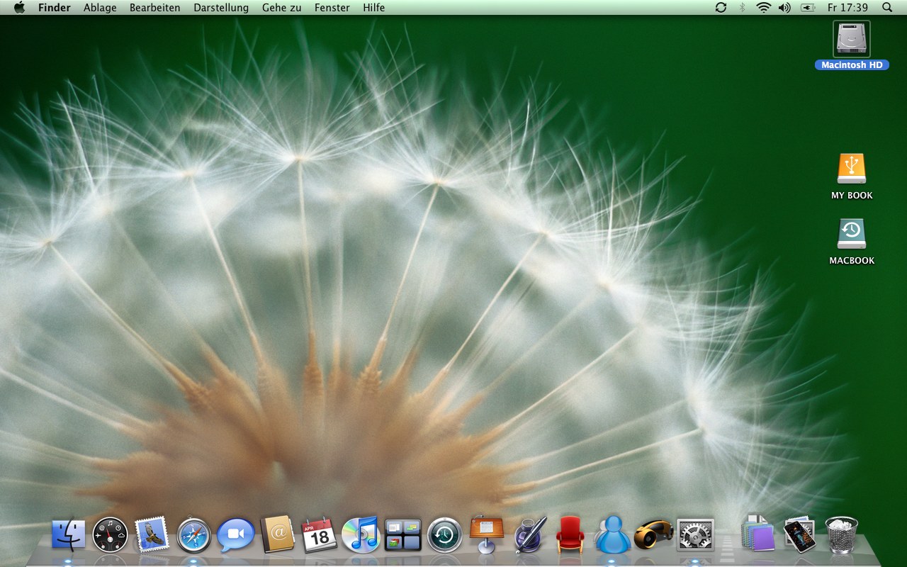Open the Darstellung menu

point(221,8)
